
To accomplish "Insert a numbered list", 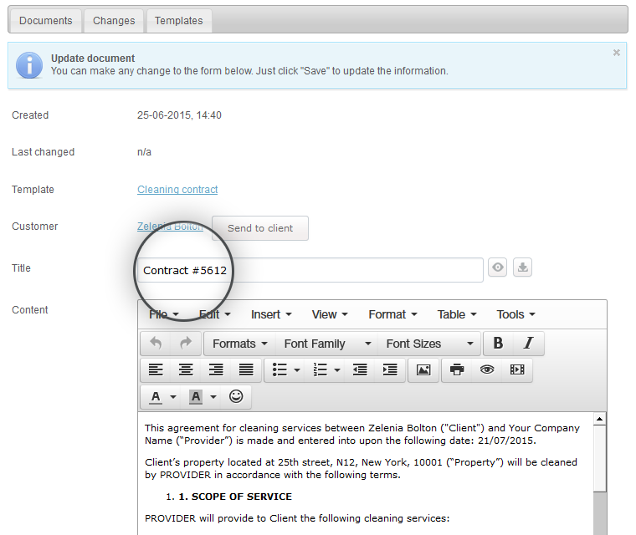I will tap(320, 369).
